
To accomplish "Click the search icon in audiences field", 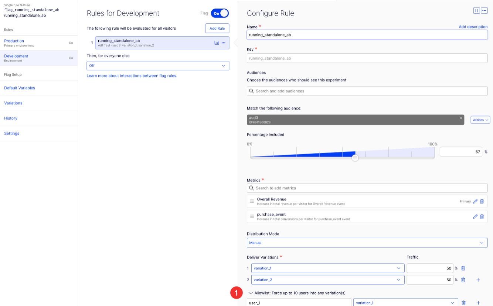I will click(252, 91).
